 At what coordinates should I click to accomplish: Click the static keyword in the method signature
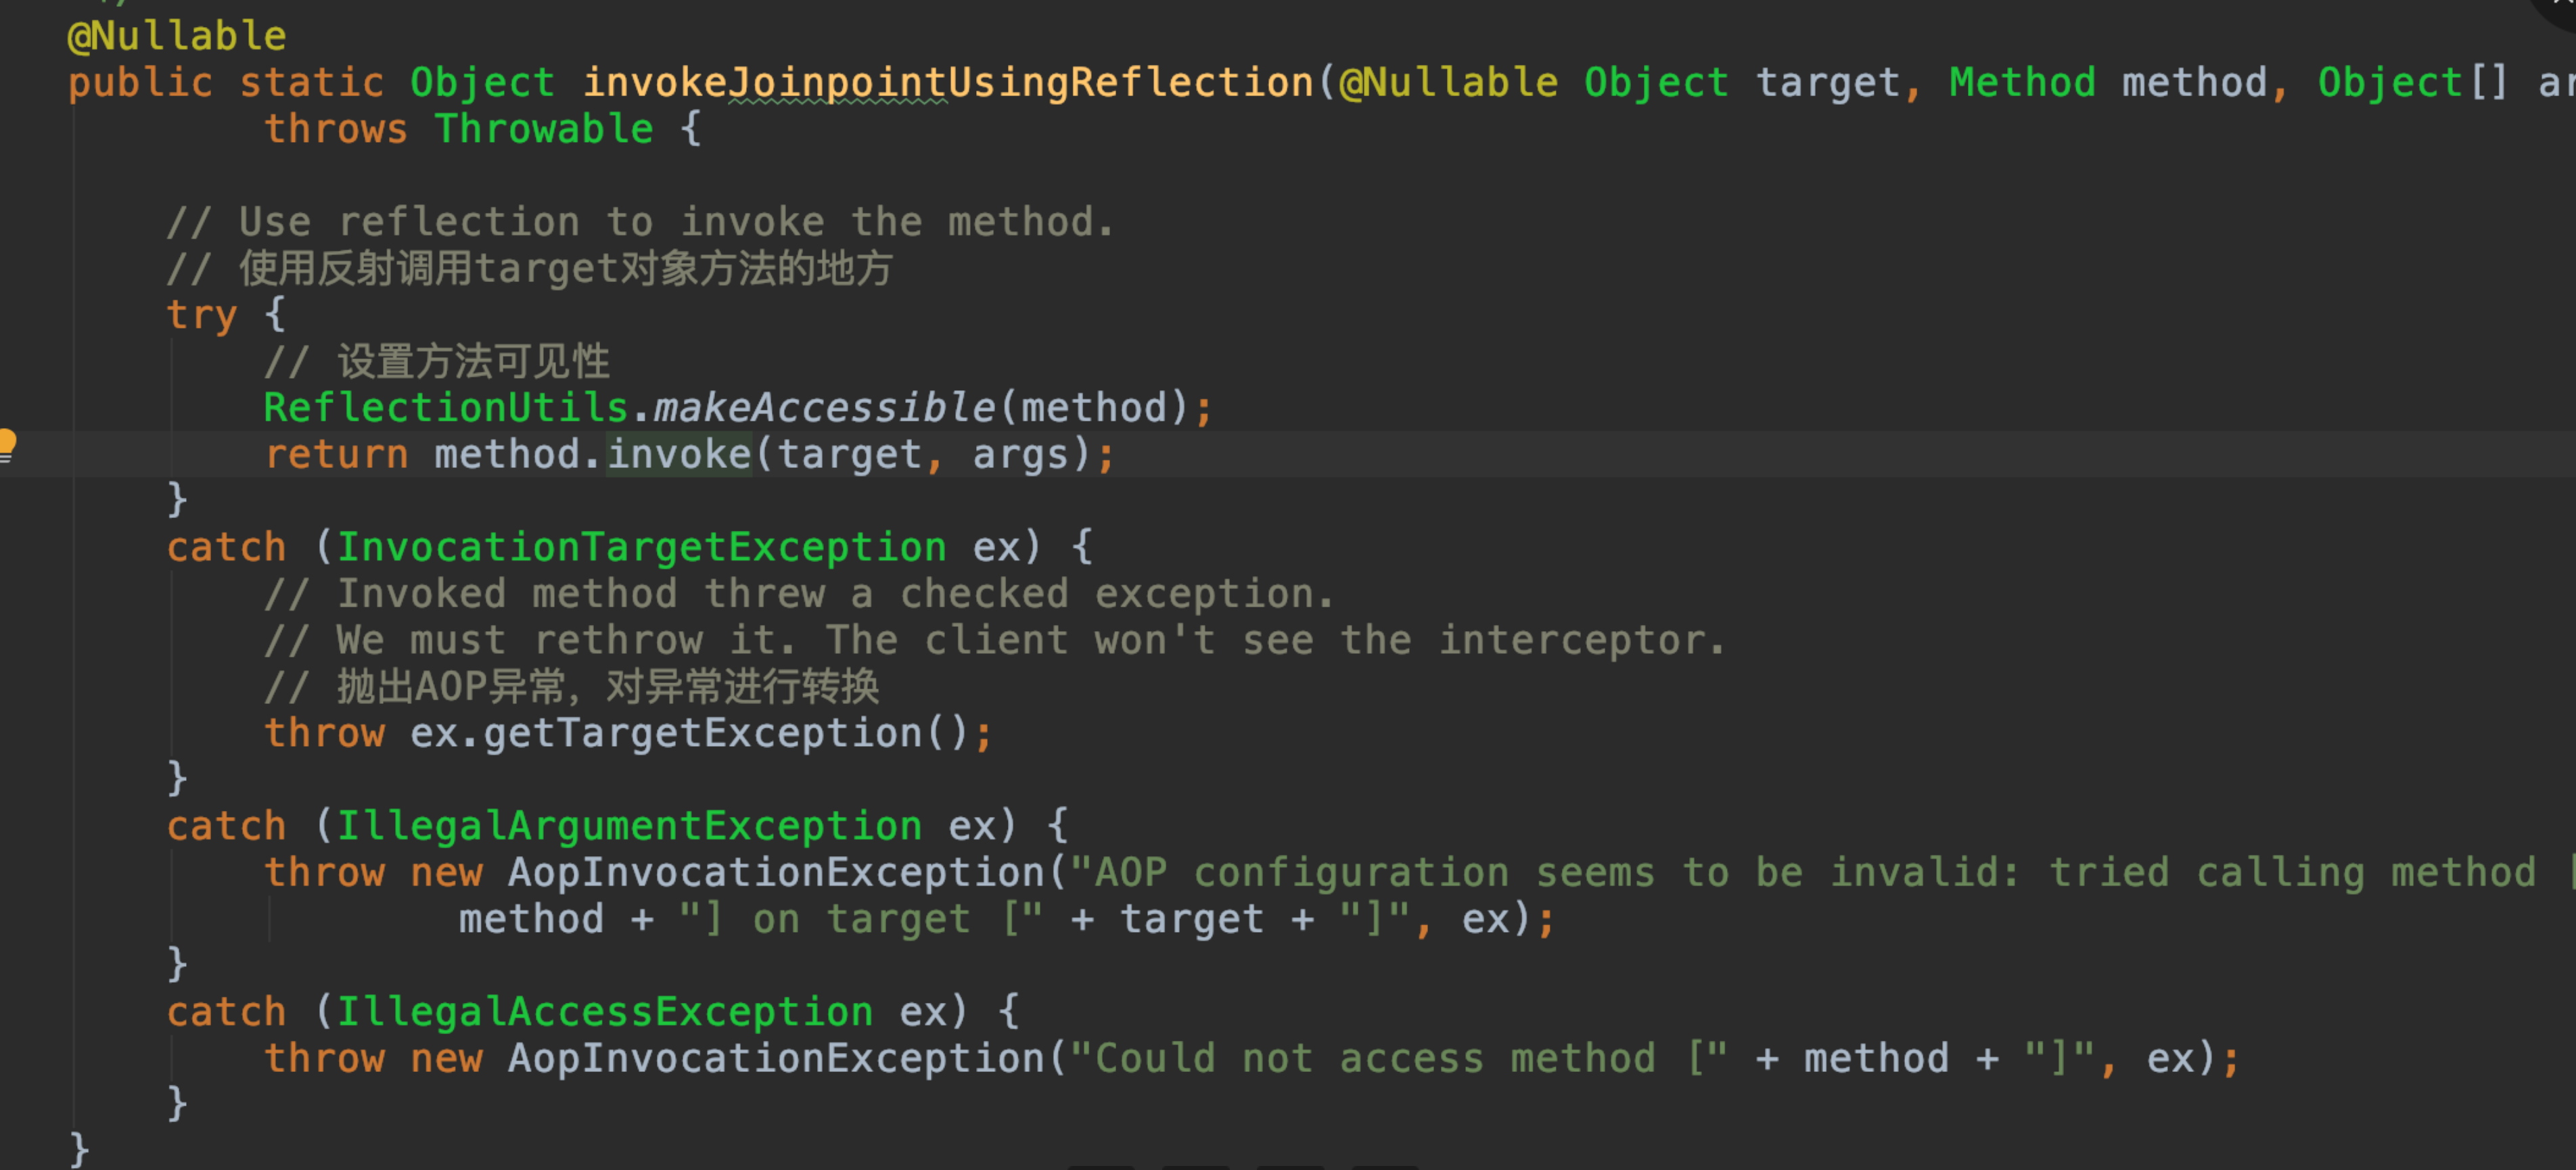pyautogui.click(x=312, y=83)
